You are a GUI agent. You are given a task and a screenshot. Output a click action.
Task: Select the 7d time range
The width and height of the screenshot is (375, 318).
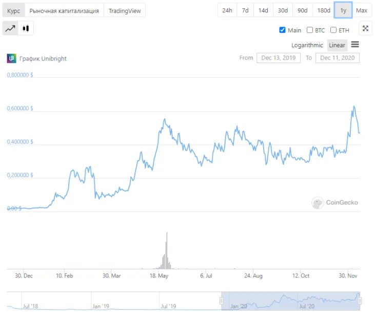[x=245, y=10]
